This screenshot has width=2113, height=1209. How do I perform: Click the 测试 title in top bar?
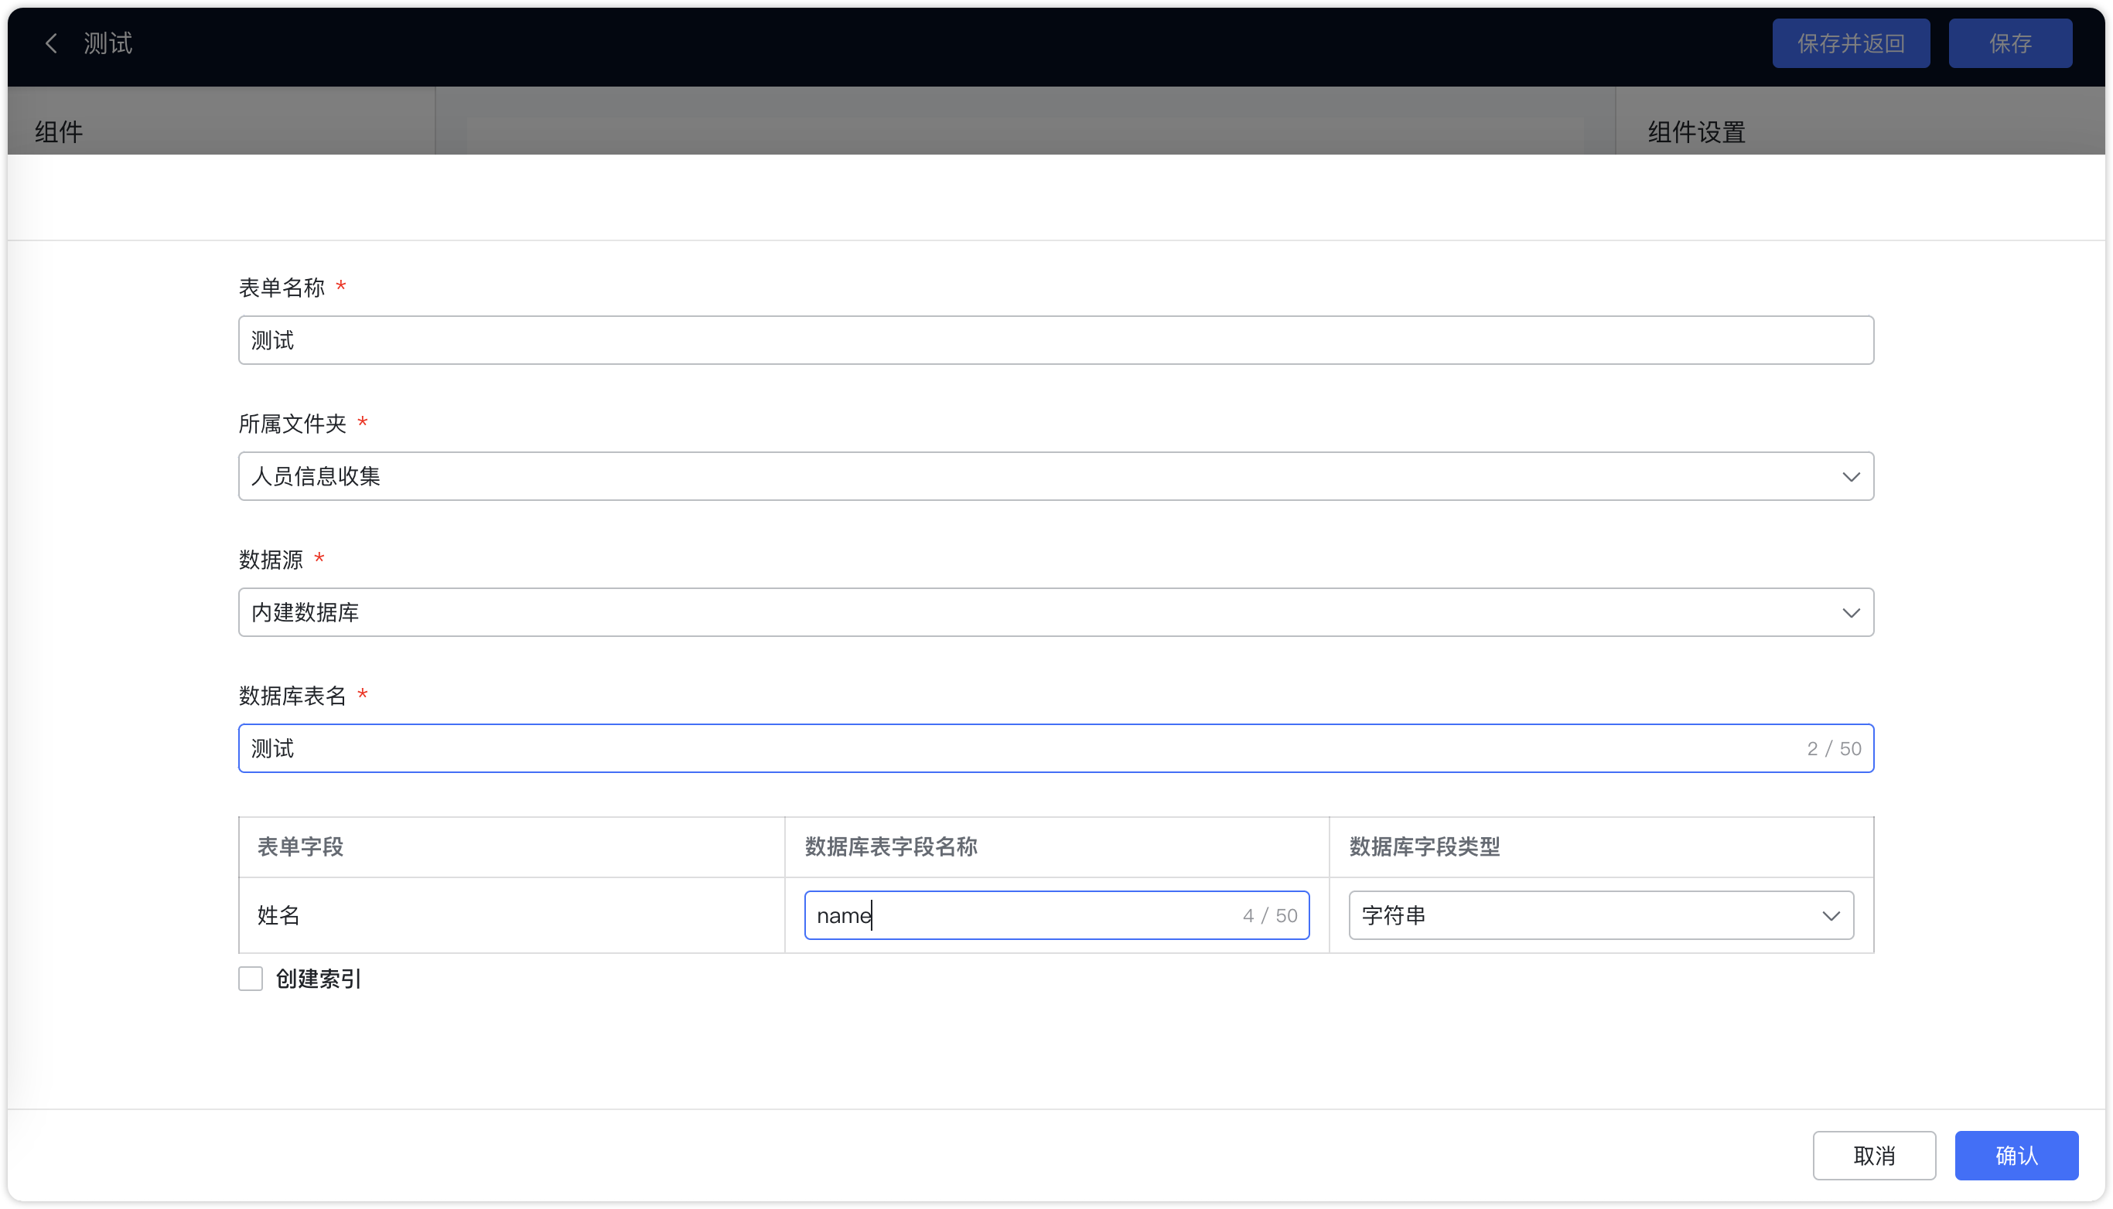pyautogui.click(x=108, y=43)
